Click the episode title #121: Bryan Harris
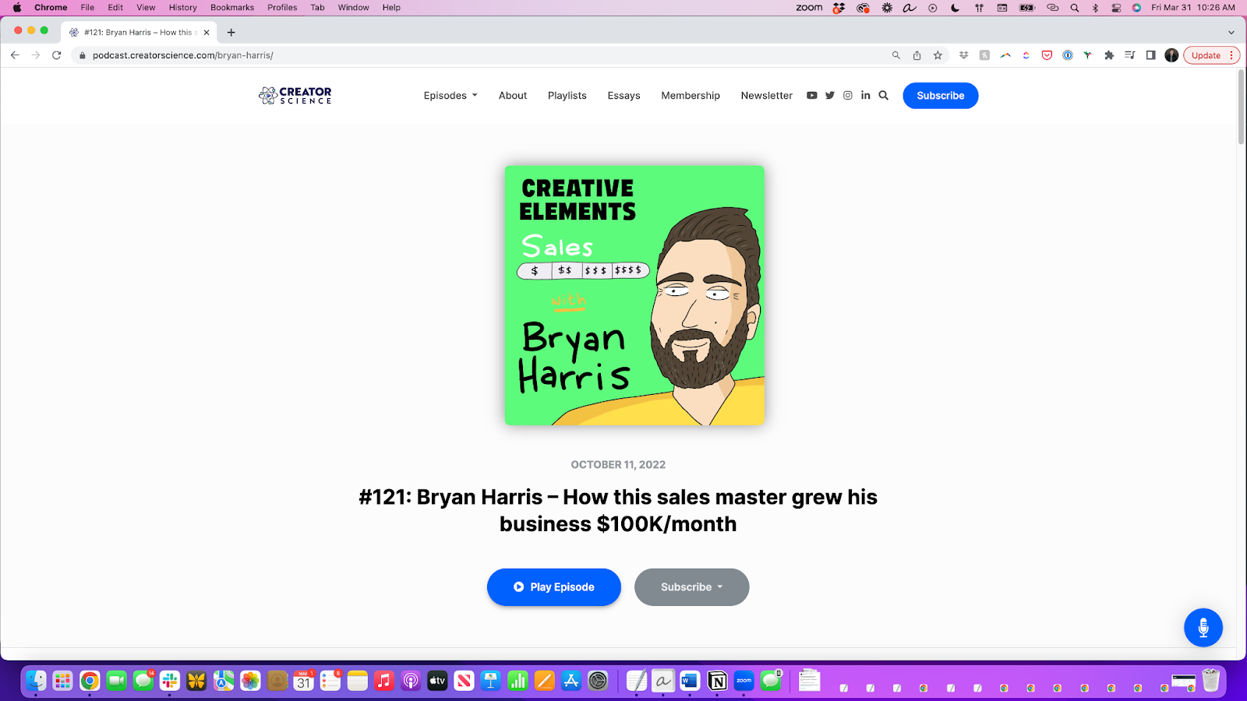This screenshot has height=701, width=1247. (618, 510)
